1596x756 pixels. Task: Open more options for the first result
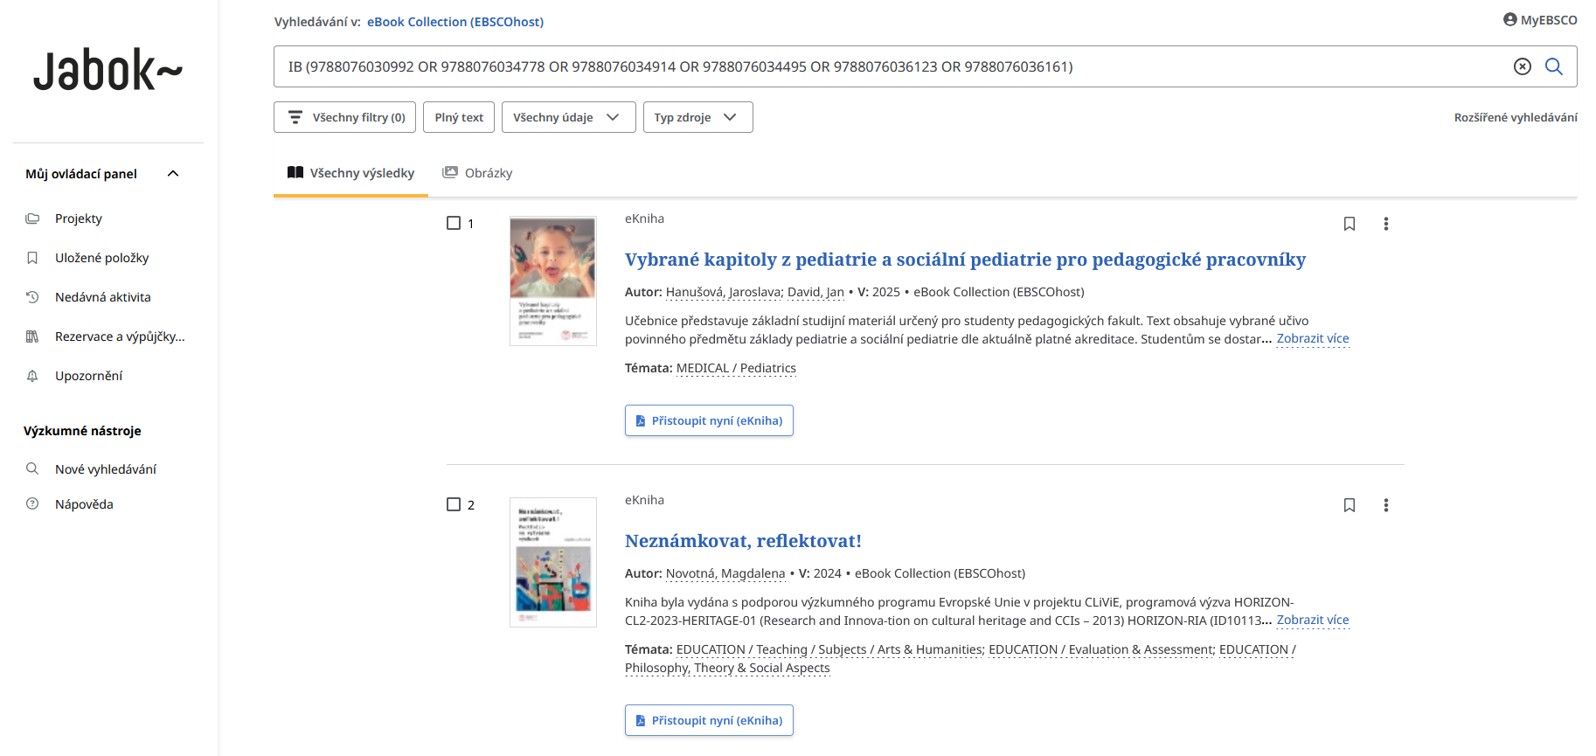1385,224
